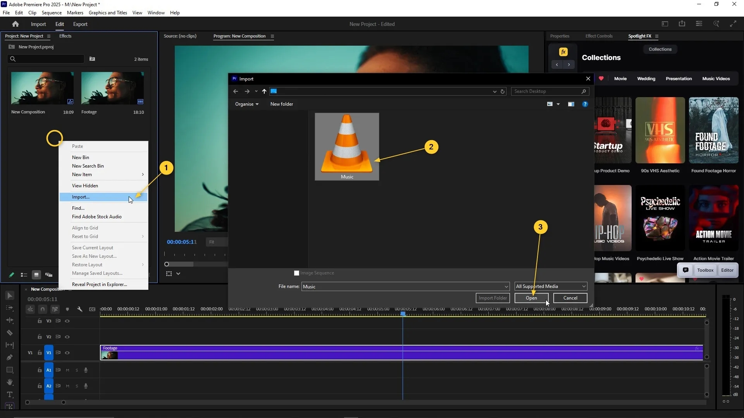Open the Graphics and Titles menu

click(x=108, y=13)
